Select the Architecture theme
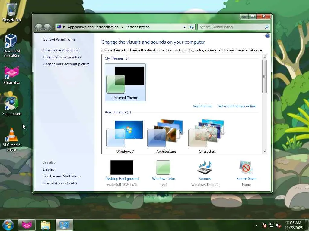The height and width of the screenshot is (231, 309). click(166, 136)
